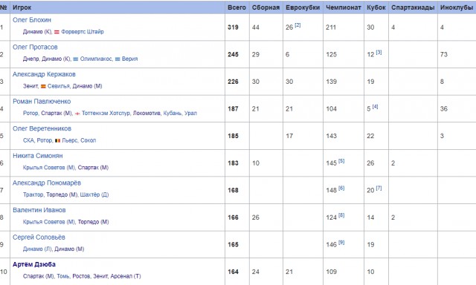Image resolution: width=476 pixels, height=285 pixels.
Task: Open footnote [2] in Блохин's Еврокубки
Action: tap(297, 25)
